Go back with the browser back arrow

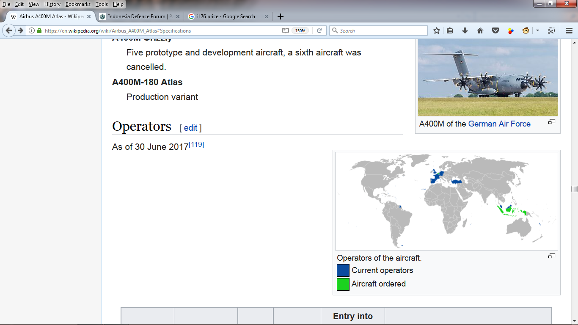tap(9, 30)
